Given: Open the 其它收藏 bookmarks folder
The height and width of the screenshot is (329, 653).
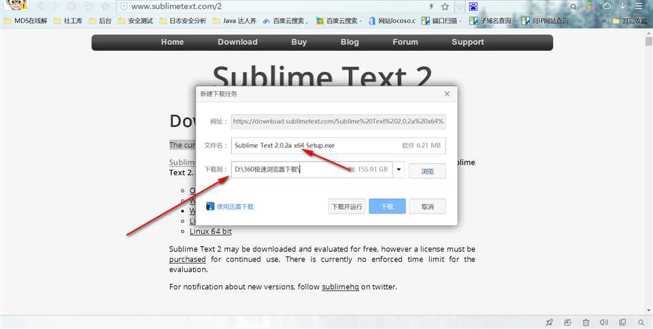Looking at the screenshot, I should coord(630,20).
